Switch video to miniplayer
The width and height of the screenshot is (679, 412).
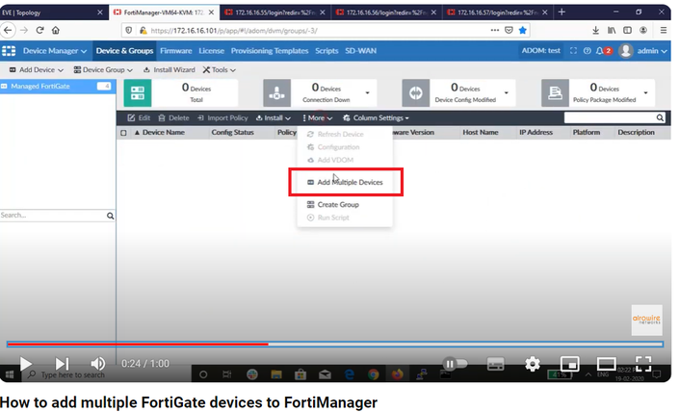pyautogui.click(x=570, y=364)
